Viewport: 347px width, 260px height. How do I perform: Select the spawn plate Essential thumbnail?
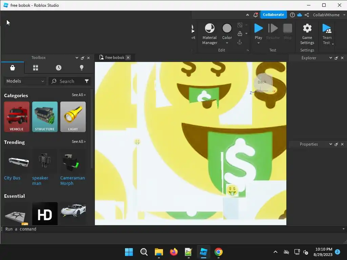(x=17, y=214)
